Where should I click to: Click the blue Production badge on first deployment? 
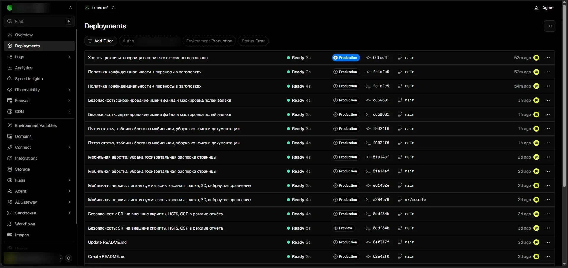[346, 58]
